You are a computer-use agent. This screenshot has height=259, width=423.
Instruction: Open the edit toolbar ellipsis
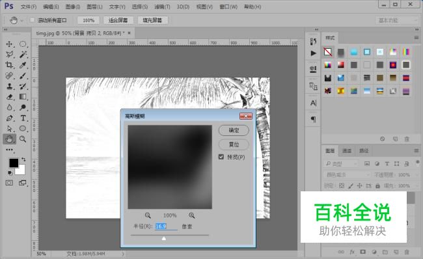pos(9,150)
